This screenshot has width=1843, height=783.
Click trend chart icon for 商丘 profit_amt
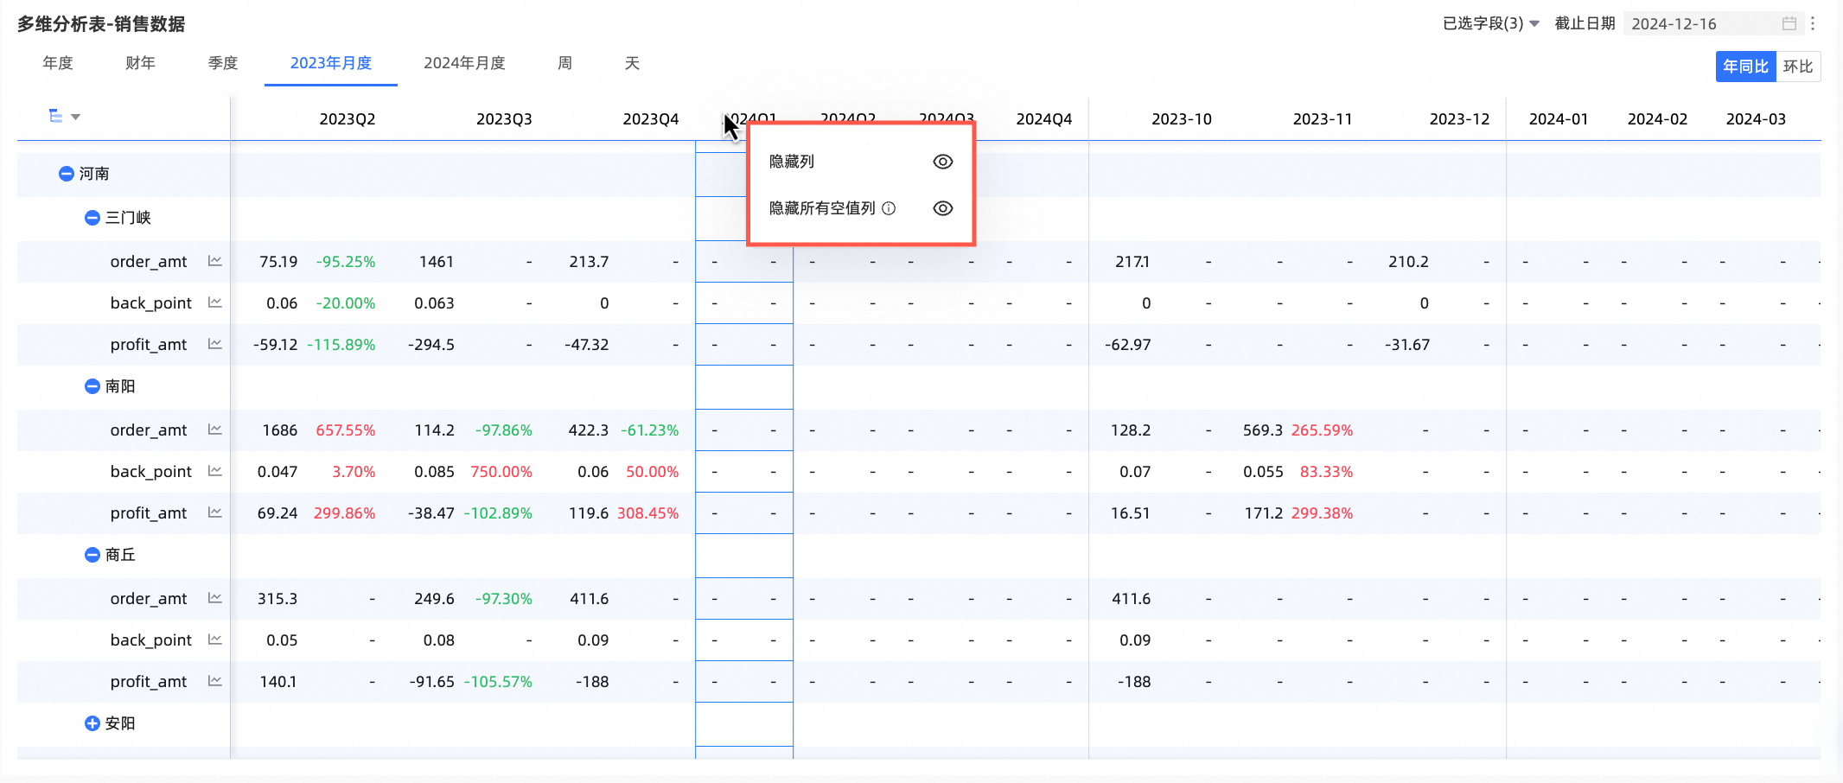(x=214, y=681)
